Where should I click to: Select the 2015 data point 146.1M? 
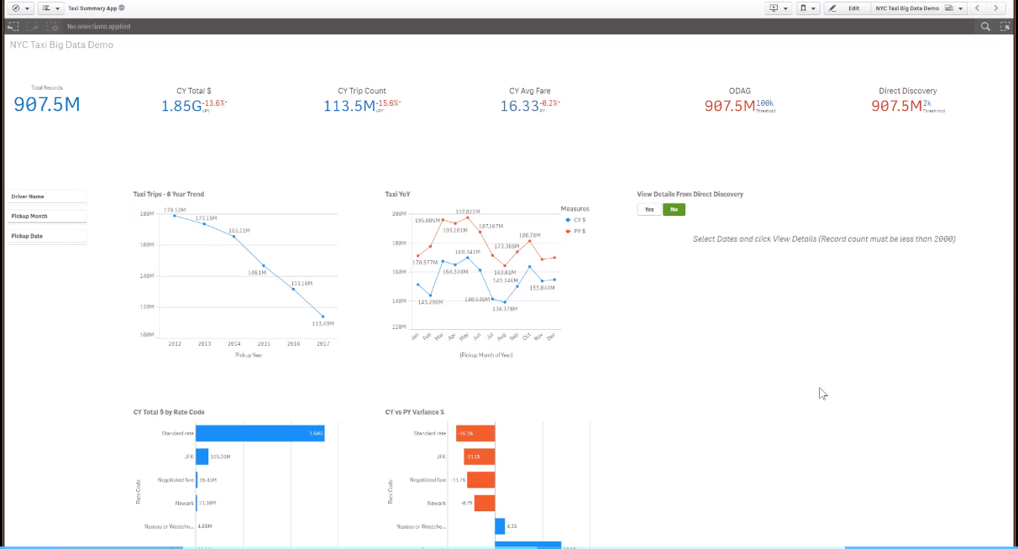pos(264,265)
